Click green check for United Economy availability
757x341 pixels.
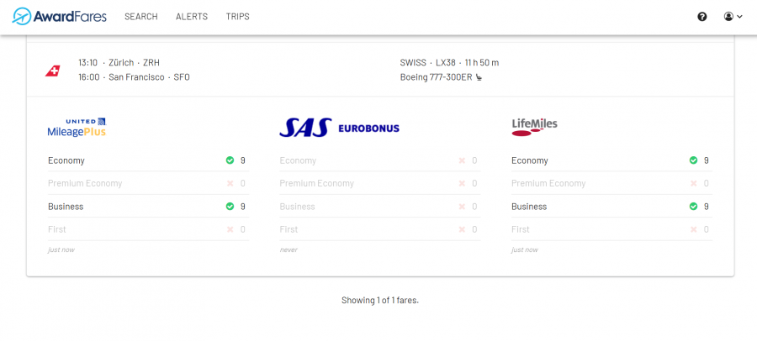[x=230, y=160]
